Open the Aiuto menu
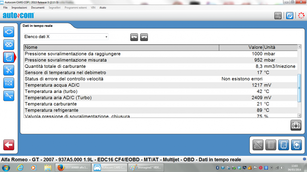 [x=103, y=7]
